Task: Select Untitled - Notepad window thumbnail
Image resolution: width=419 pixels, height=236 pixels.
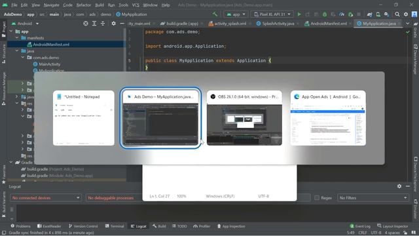Action: 84,118
